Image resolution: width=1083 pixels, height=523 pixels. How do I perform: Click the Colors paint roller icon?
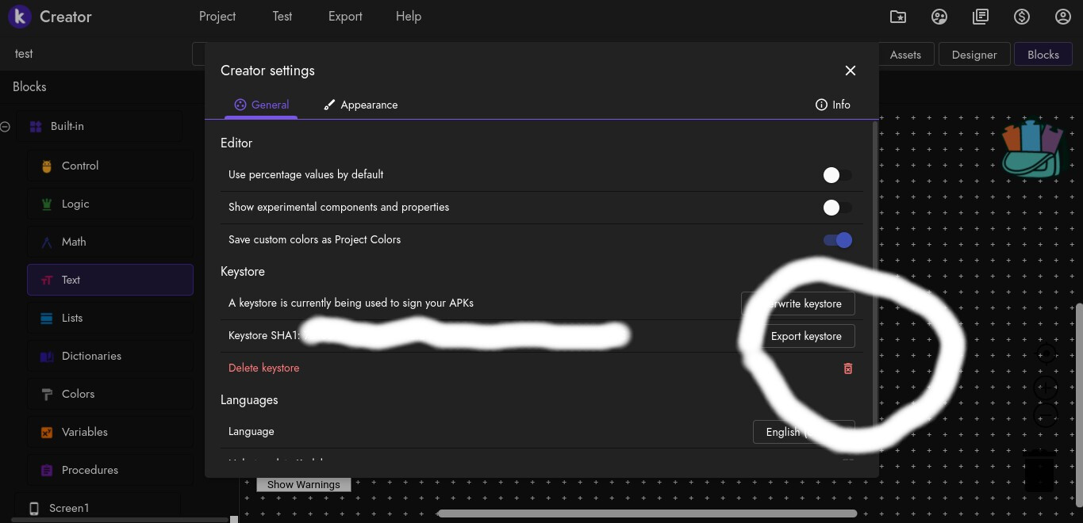(46, 394)
